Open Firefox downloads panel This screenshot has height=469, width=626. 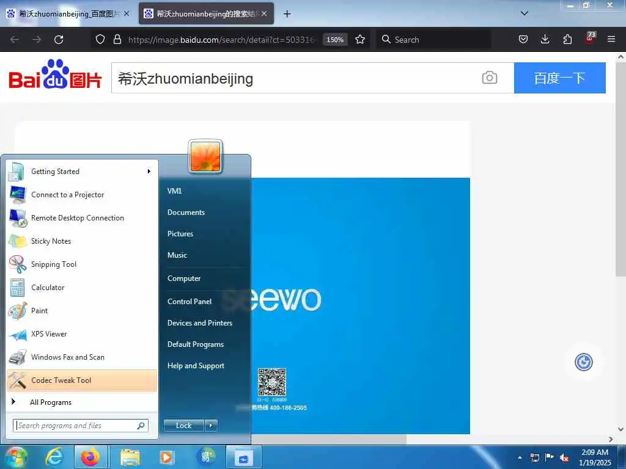click(x=545, y=40)
